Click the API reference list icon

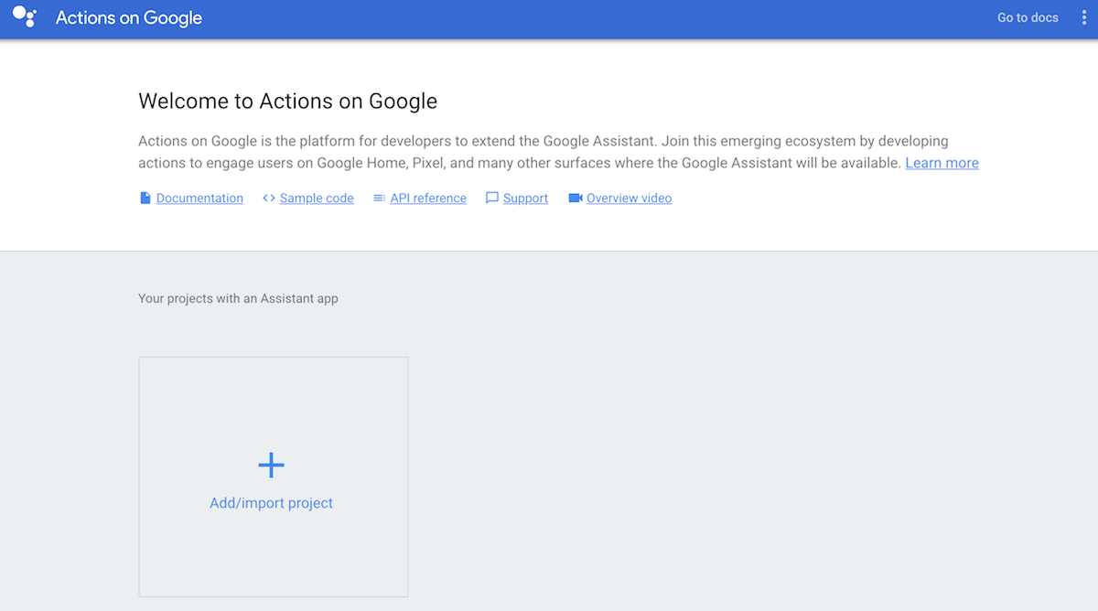pyautogui.click(x=379, y=198)
